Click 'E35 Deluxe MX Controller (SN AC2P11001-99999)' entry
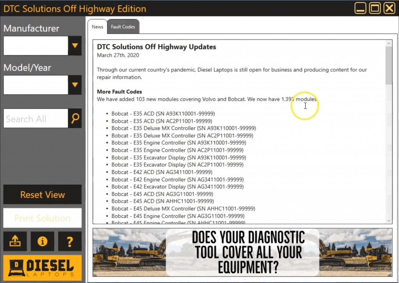The width and height of the screenshot is (399, 283). point(182,135)
